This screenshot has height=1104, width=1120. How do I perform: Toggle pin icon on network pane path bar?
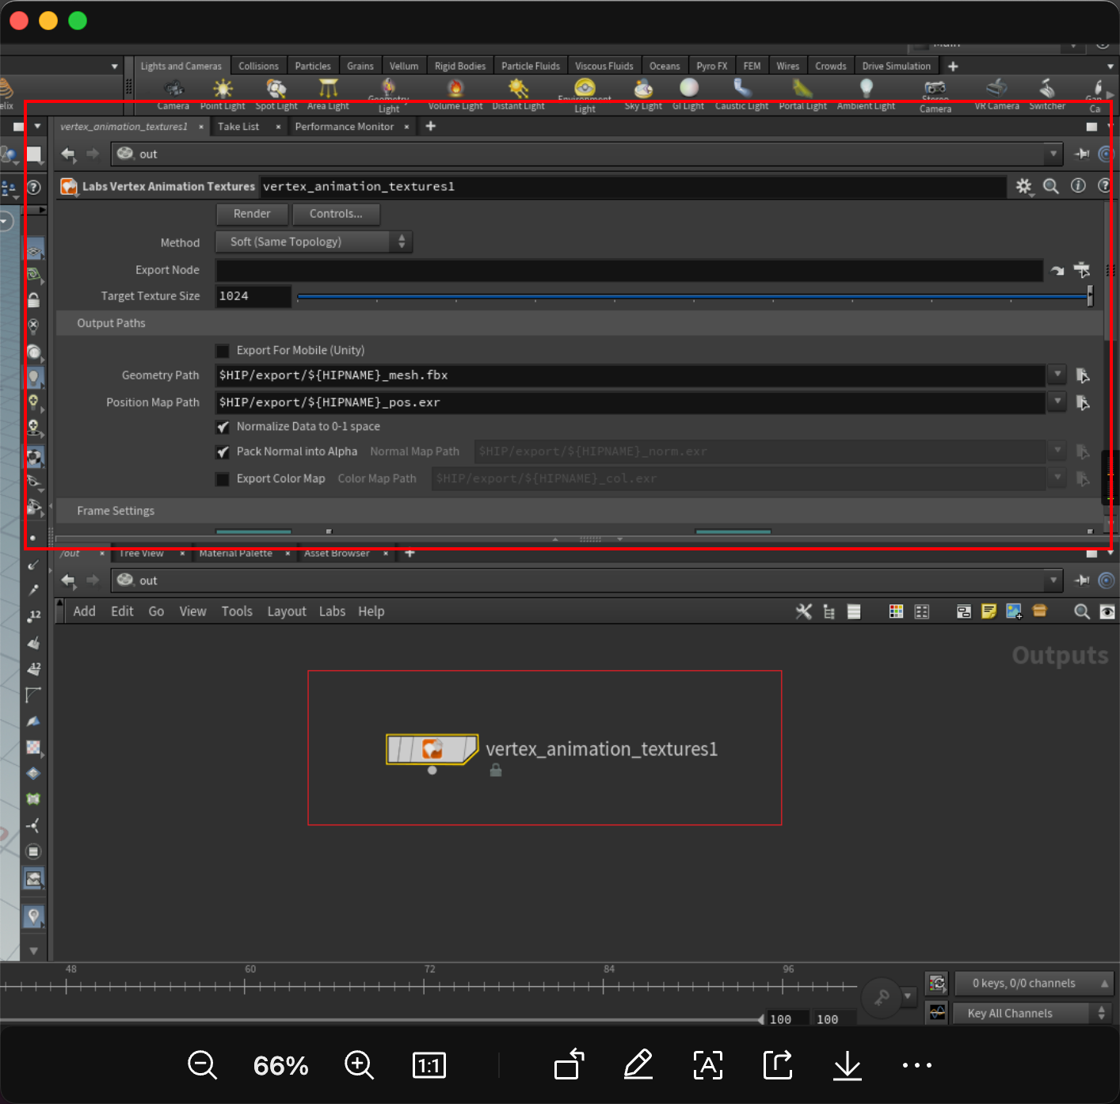1082,581
